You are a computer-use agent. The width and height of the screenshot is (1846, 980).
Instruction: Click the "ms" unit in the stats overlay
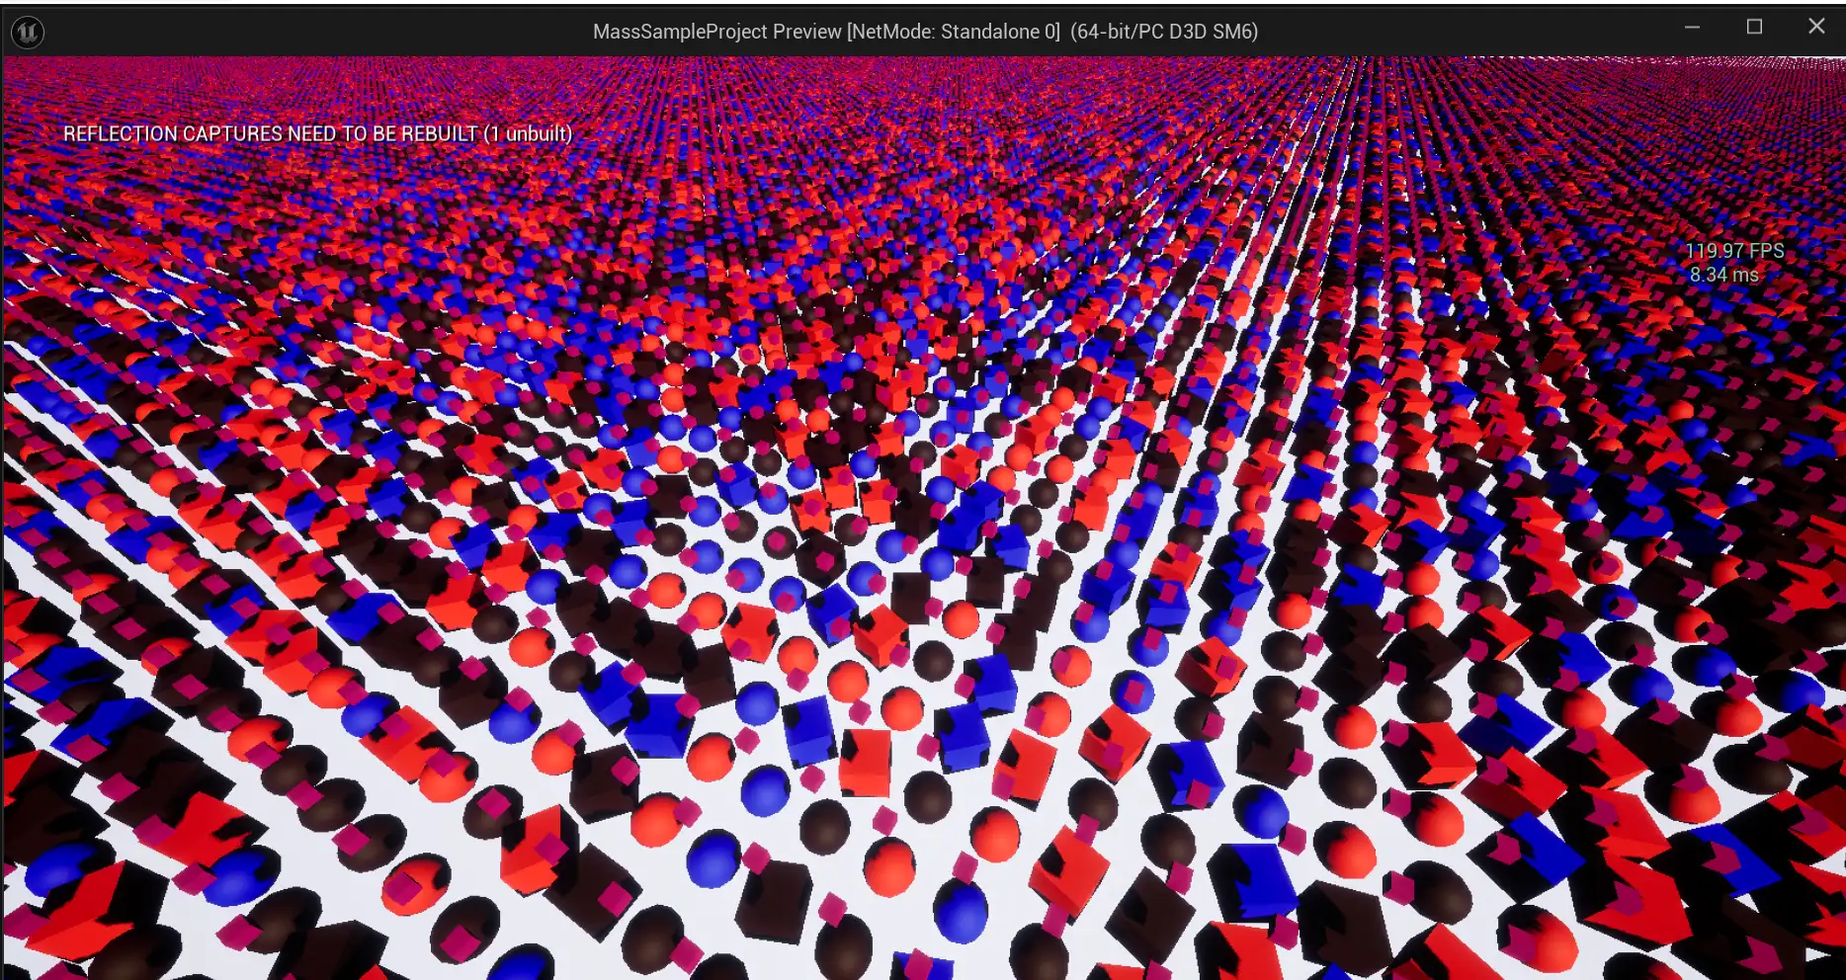1745,275
